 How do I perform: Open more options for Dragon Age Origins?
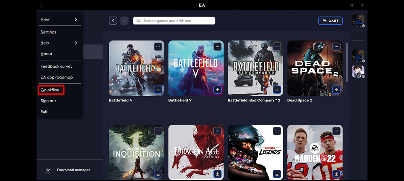[218, 131]
